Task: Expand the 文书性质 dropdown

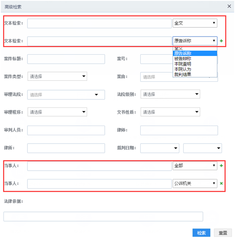Action: [x=170, y=112]
